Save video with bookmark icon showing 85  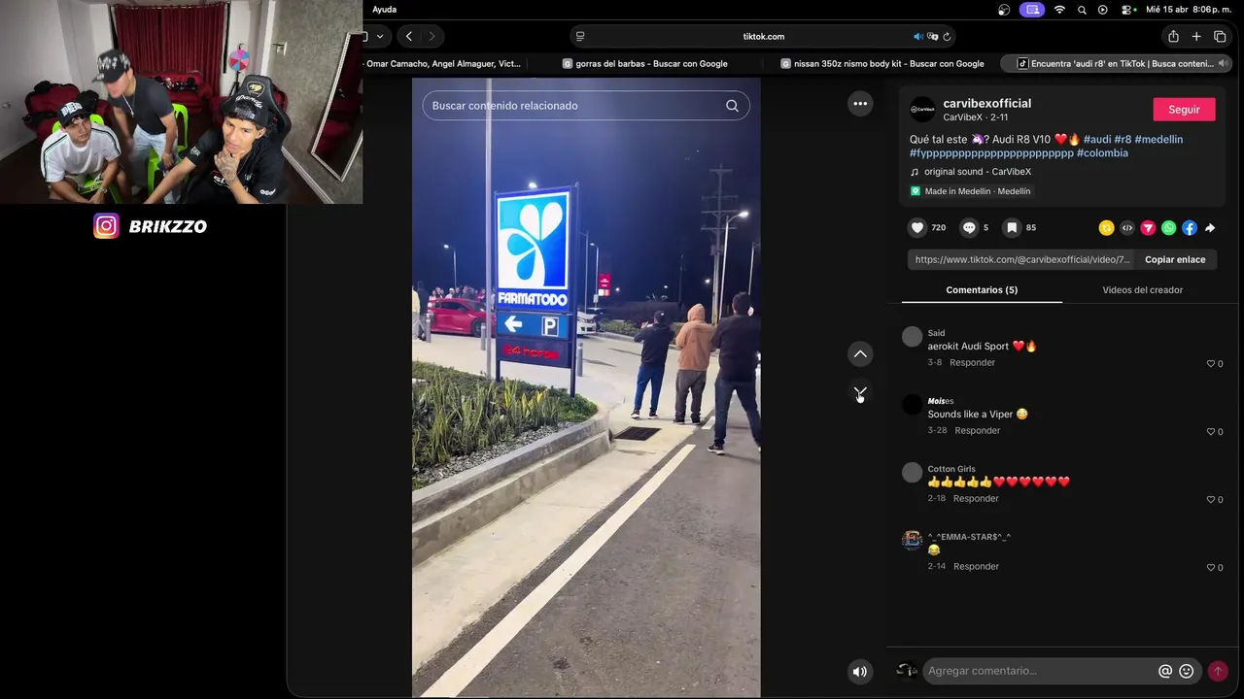1012,227
